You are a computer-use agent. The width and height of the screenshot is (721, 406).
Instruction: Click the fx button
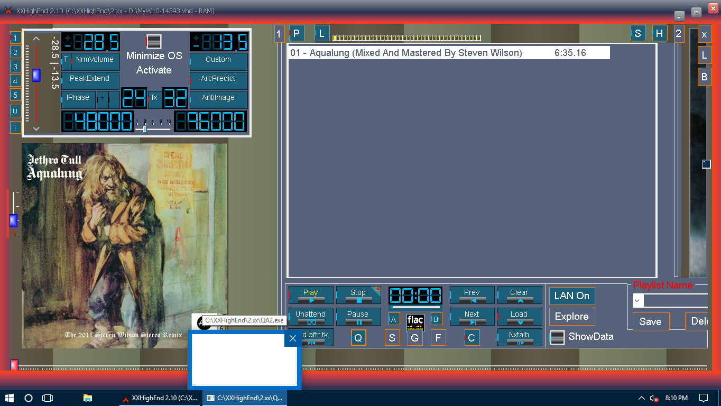(154, 99)
